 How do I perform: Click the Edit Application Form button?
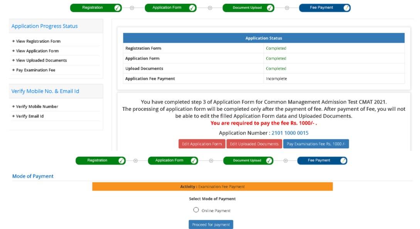[202, 144]
